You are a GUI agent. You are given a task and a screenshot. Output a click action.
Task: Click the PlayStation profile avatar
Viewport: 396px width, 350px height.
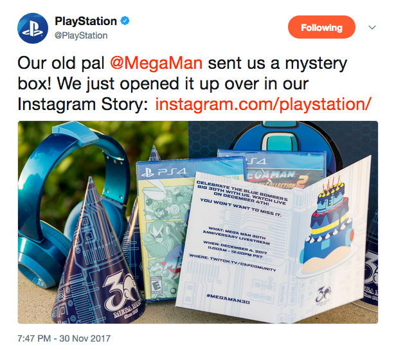coord(33,28)
